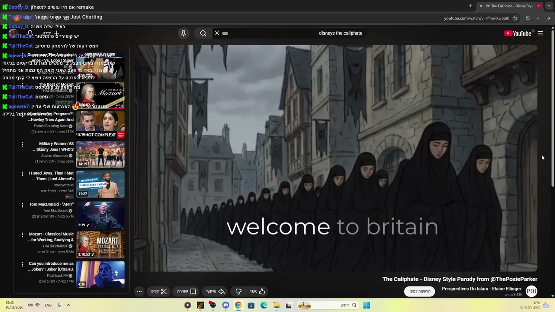The image size is (555, 312).
Task: Open options for Military Women VS Skinny Joes
Action: (23, 144)
